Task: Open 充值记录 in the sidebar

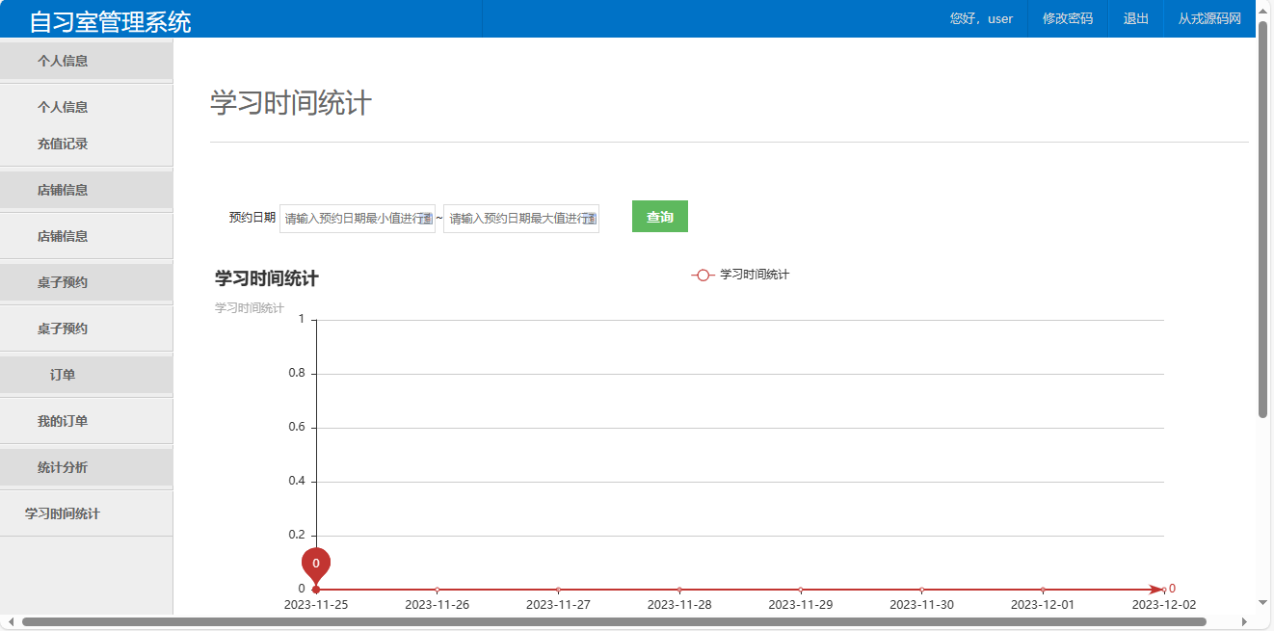Action: [x=63, y=144]
